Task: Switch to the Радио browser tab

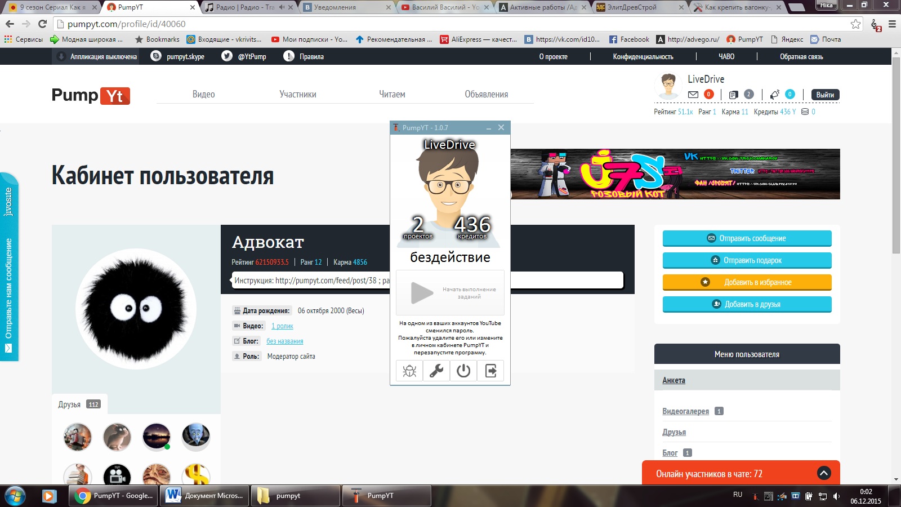Action: click(x=249, y=7)
